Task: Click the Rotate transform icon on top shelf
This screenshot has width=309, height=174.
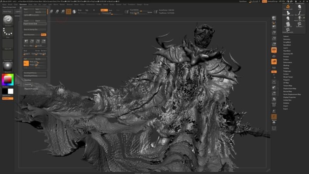Action: (x=63, y=12)
